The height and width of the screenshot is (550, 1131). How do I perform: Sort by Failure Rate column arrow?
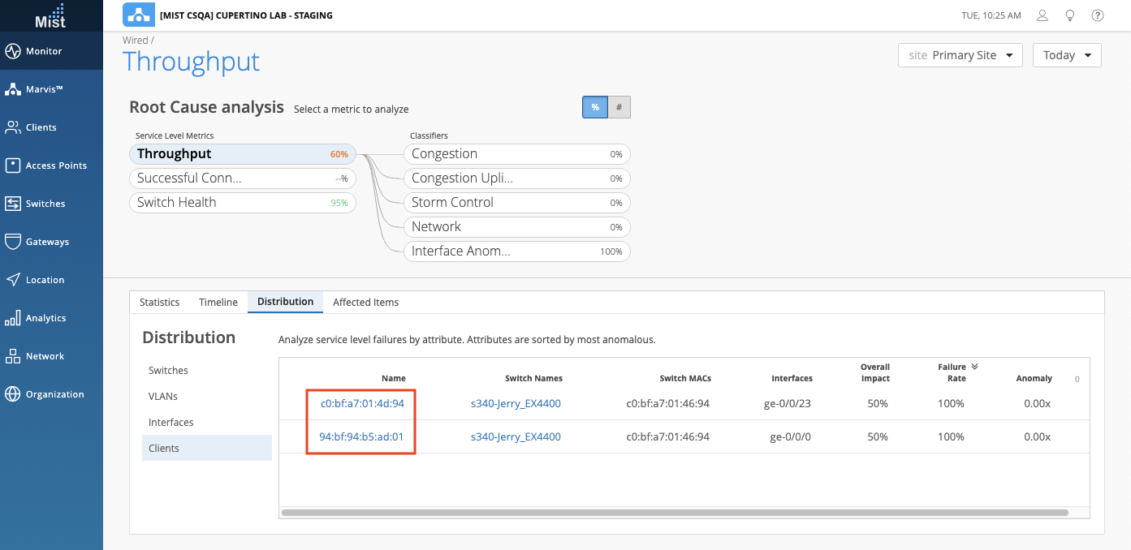click(974, 367)
